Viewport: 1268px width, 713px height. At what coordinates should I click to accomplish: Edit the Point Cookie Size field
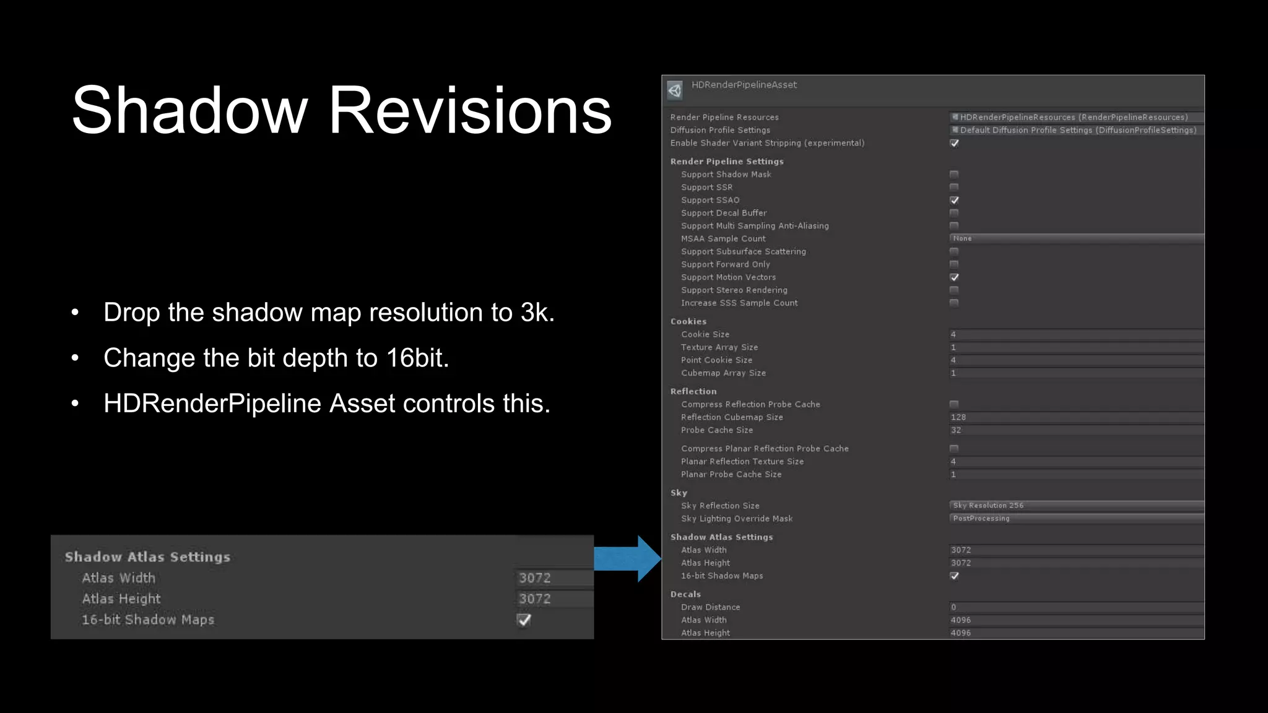tap(1077, 360)
